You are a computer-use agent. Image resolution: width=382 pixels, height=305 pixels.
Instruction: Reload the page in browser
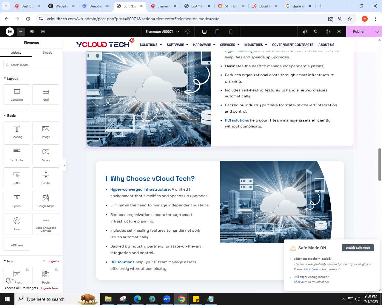coord(28,19)
